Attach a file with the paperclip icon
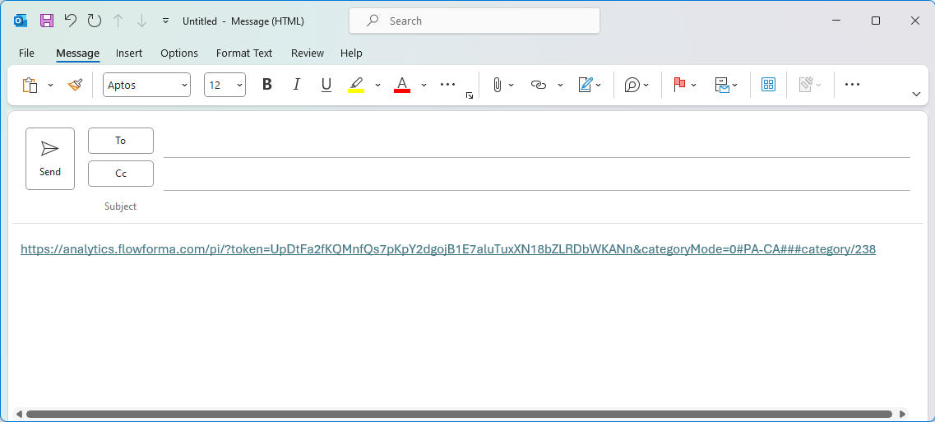935x422 pixels. 497,85
